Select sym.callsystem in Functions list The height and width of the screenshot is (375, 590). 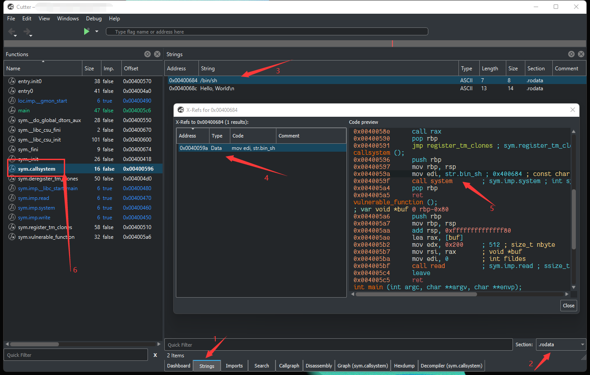pyautogui.click(x=83, y=169)
